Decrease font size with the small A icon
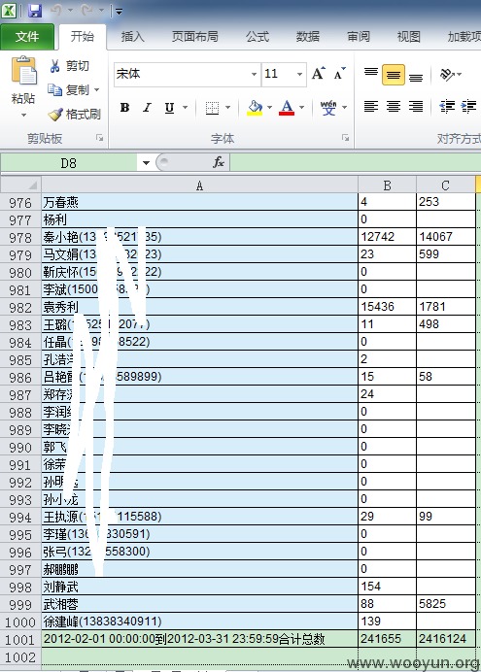Screen dimensions: 481x672 (x=340, y=74)
